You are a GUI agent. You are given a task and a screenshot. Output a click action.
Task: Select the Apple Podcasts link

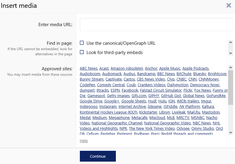195,68
